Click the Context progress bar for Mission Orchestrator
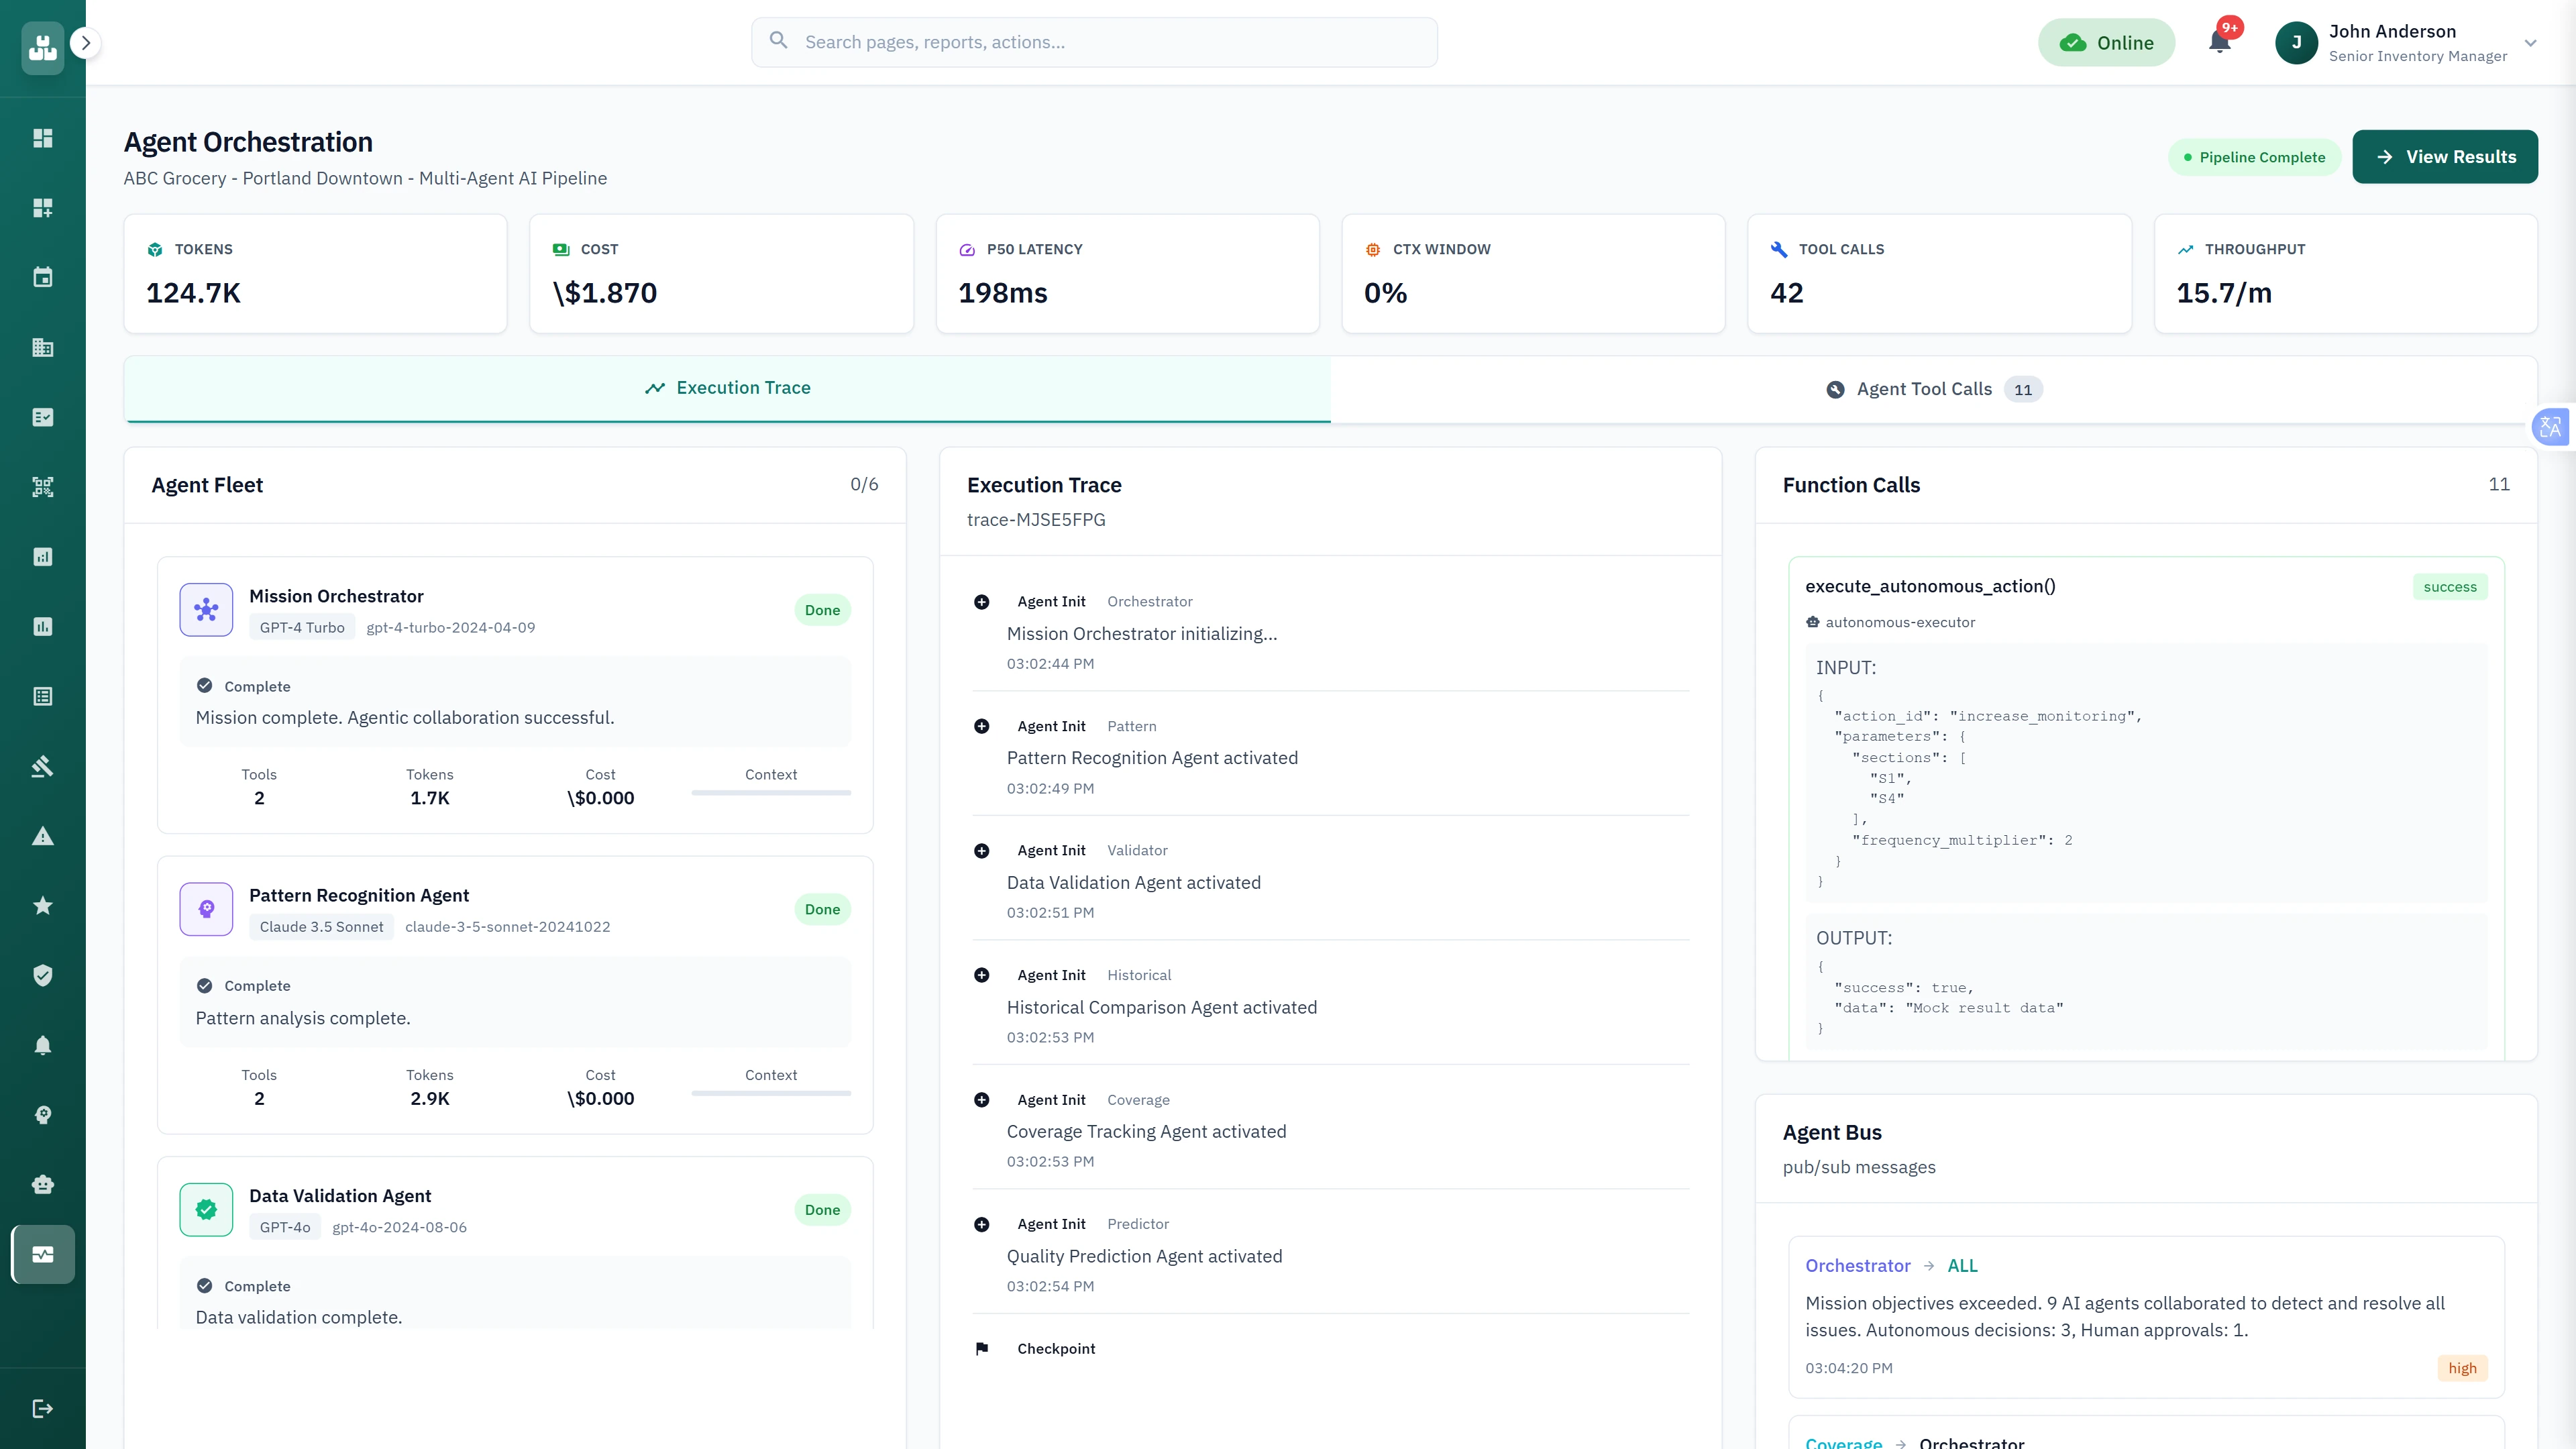The image size is (2576, 1449). [x=770, y=792]
